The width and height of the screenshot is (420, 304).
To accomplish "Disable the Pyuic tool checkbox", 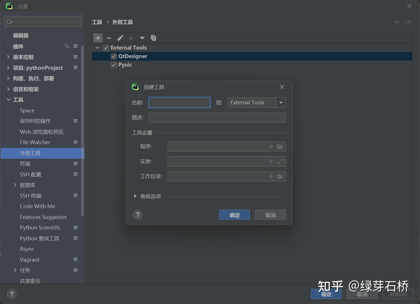I will [x=114, y=65].
